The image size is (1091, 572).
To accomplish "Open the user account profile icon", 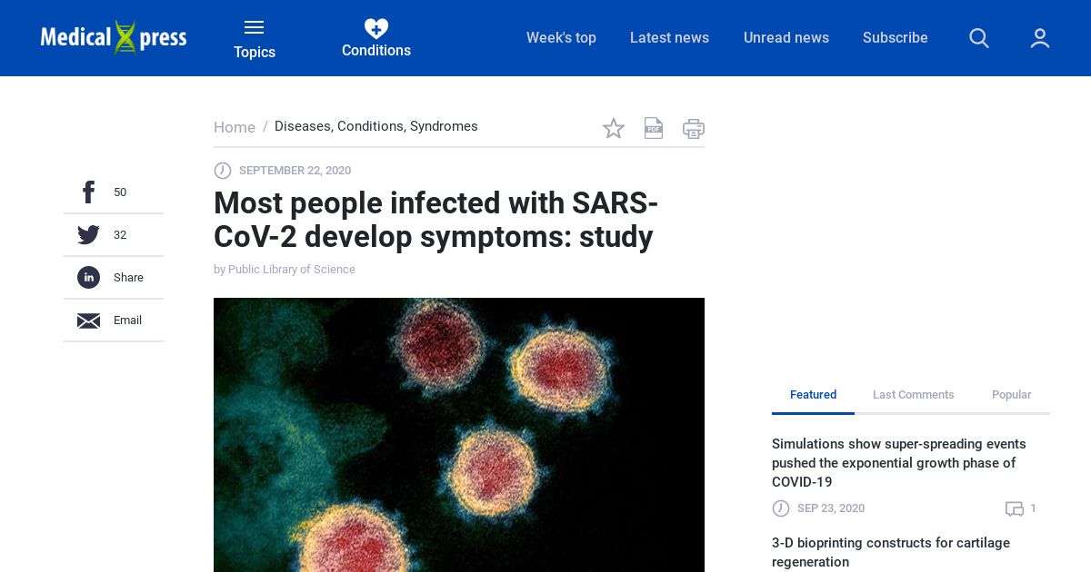I will [1040, 38].
